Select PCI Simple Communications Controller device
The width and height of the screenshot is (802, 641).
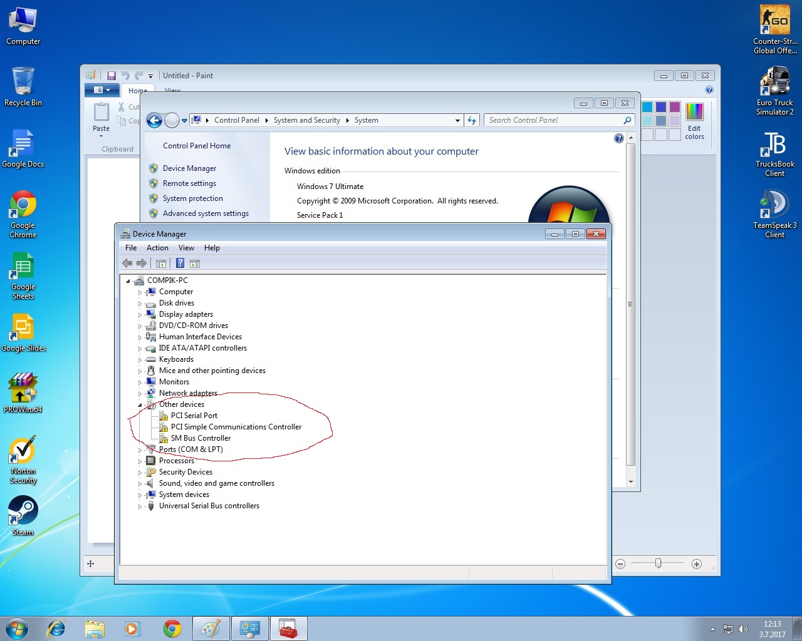[x=236, y=427]
